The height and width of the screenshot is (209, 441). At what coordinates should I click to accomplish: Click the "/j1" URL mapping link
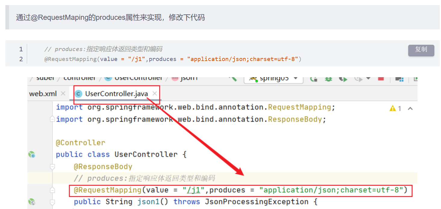click(x=194, y=190)
